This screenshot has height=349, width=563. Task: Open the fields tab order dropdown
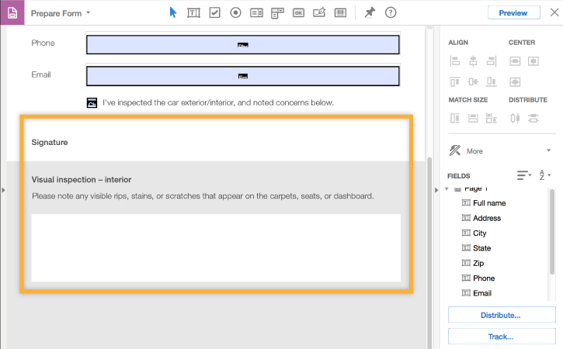pos(524,175)
